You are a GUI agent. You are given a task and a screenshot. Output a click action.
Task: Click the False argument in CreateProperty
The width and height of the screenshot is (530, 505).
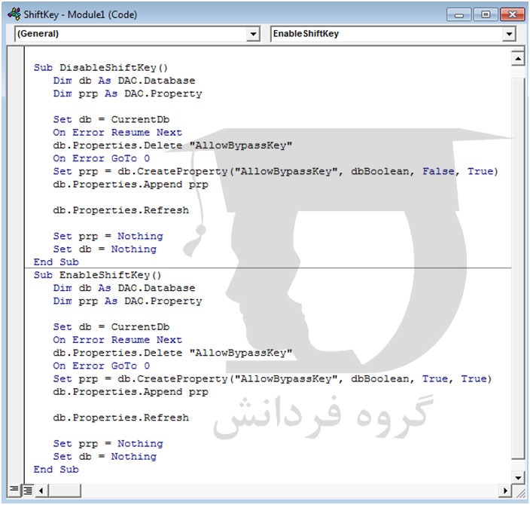pos(438,171)
